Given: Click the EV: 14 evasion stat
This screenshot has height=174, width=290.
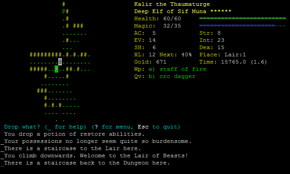Looking at the screenshot, I should coord(145,40).
